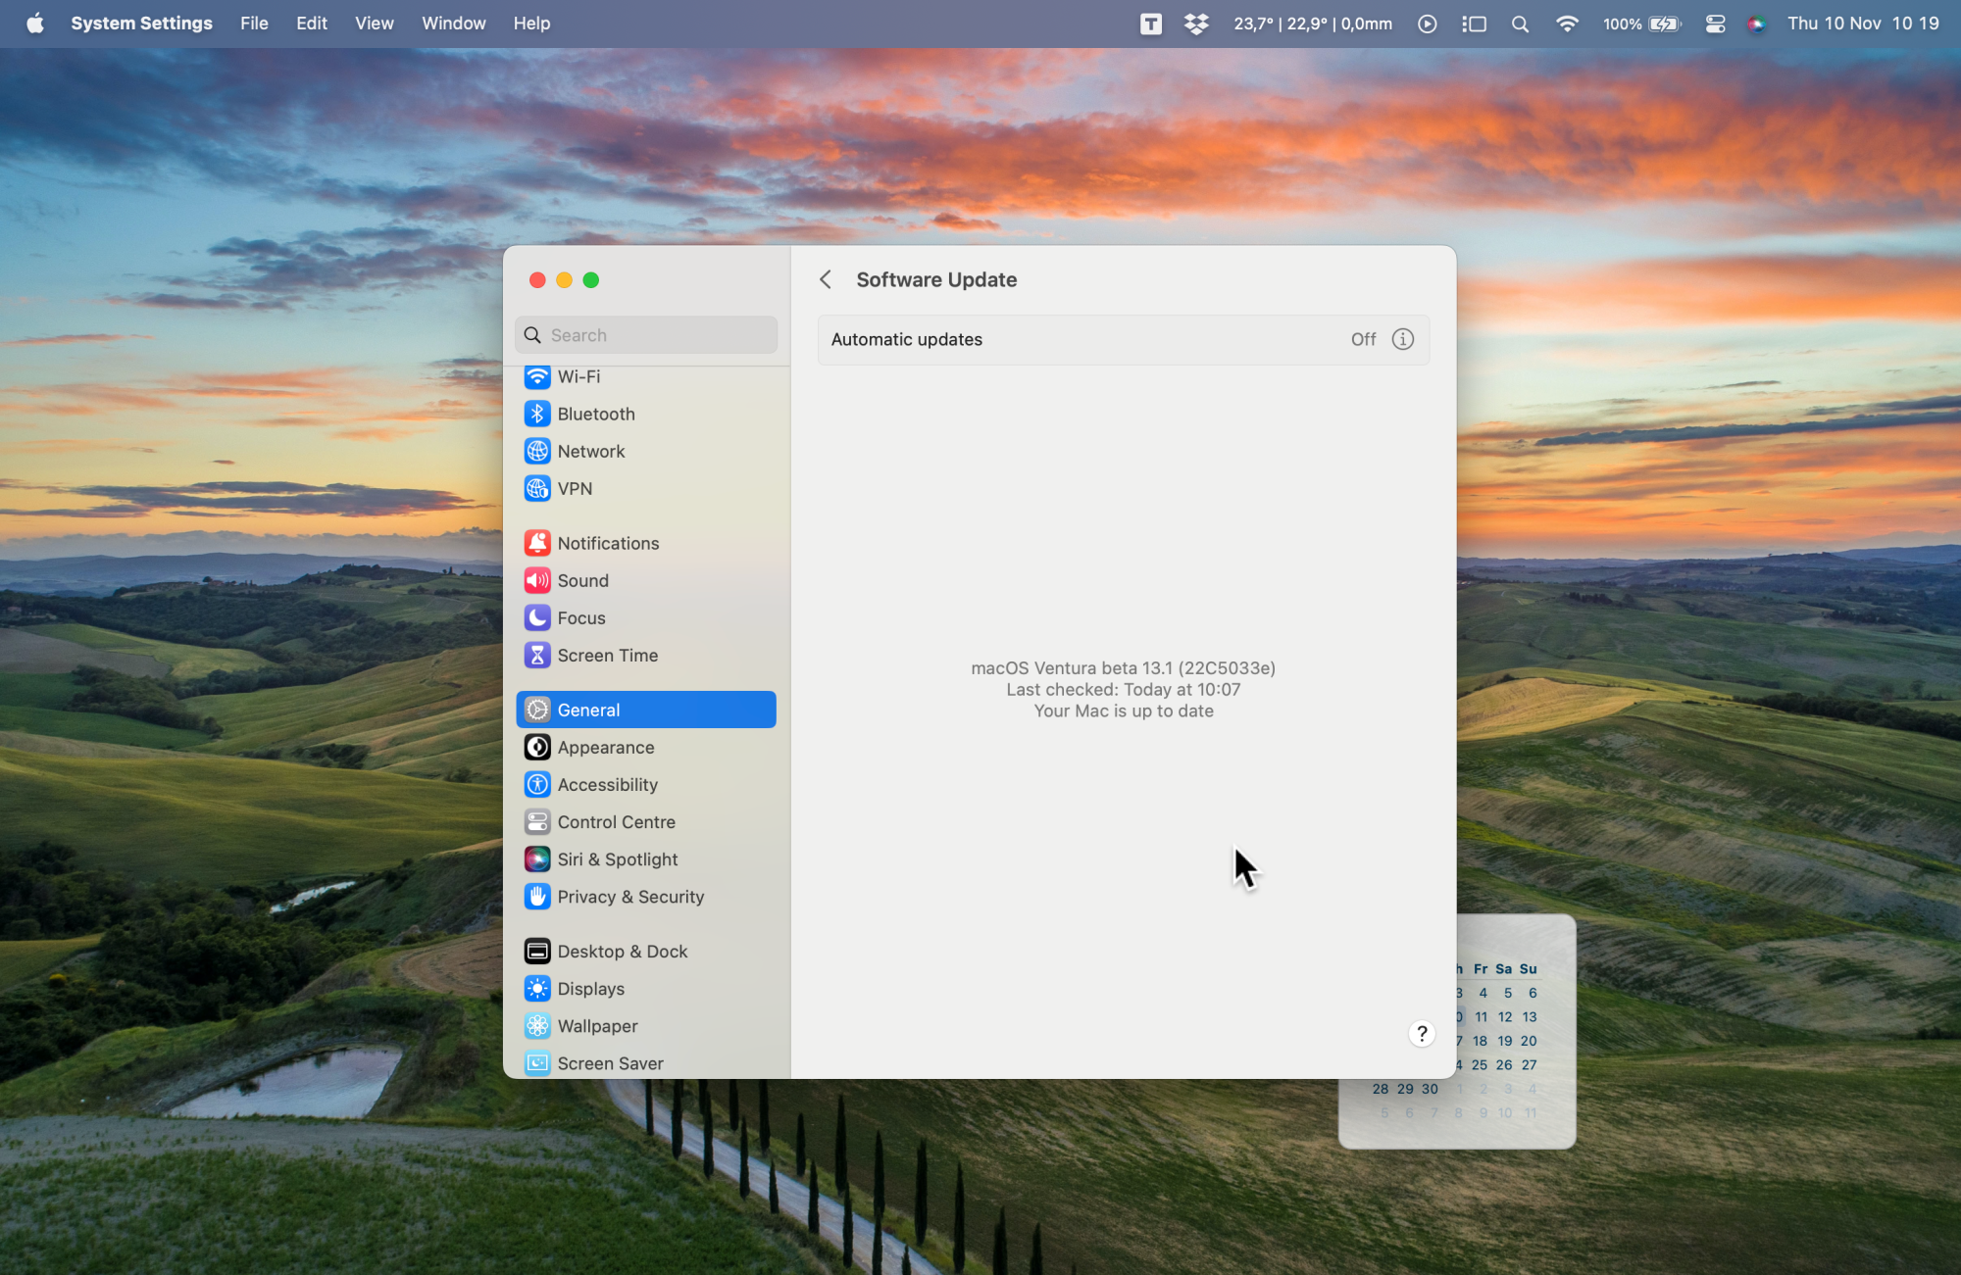Viewport: 1961px width, 1275px height.
Task: Click Dropbox icon in menu bar
Action: [x=1196, y=24]
